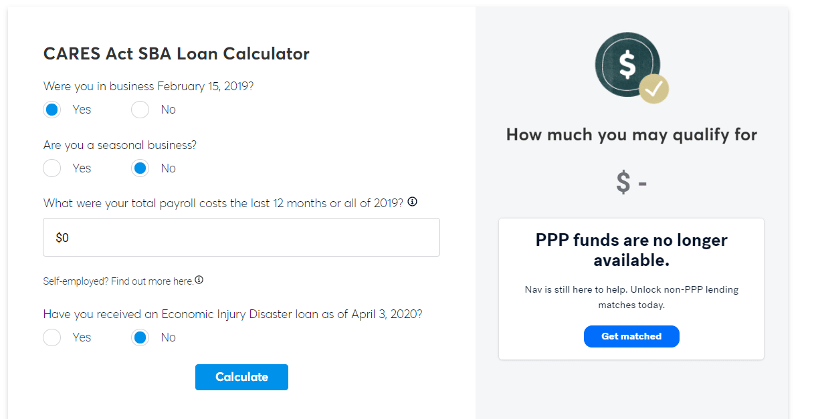Click the dollar dash qualifying amount display

[x=631, y=182]
